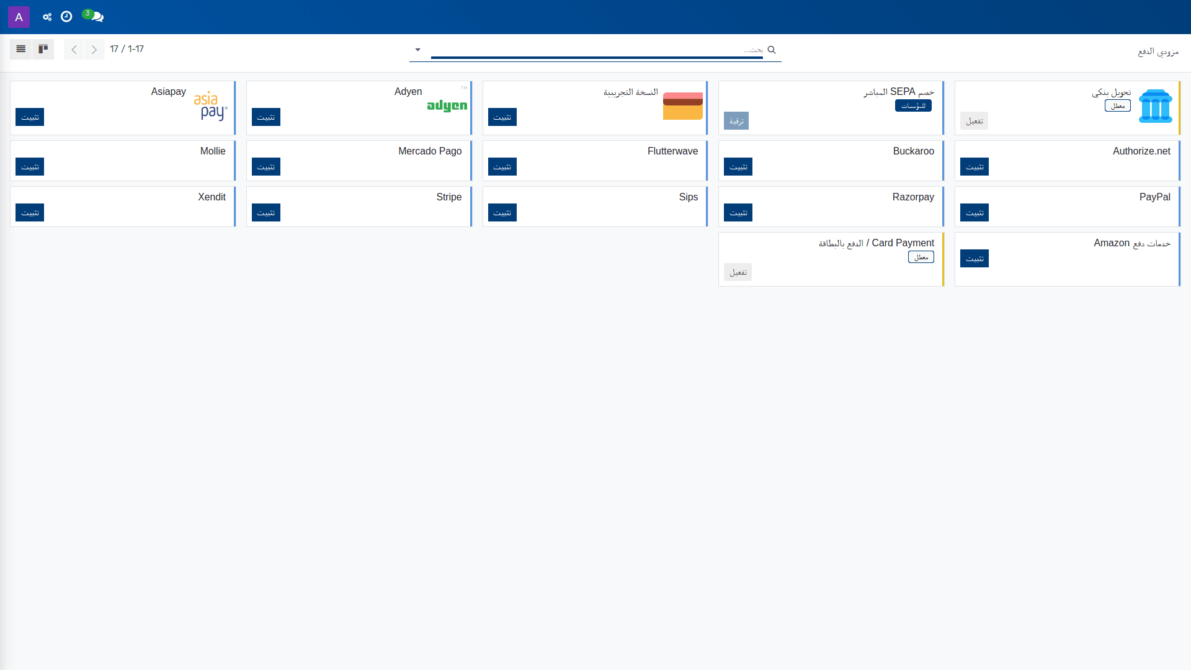Switch to list view
This screenshot has height=670, width=1191.
21,49
